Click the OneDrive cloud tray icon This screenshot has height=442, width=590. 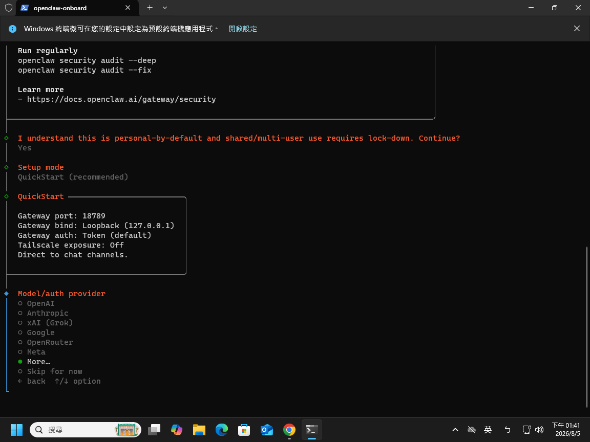click(472, 430)
